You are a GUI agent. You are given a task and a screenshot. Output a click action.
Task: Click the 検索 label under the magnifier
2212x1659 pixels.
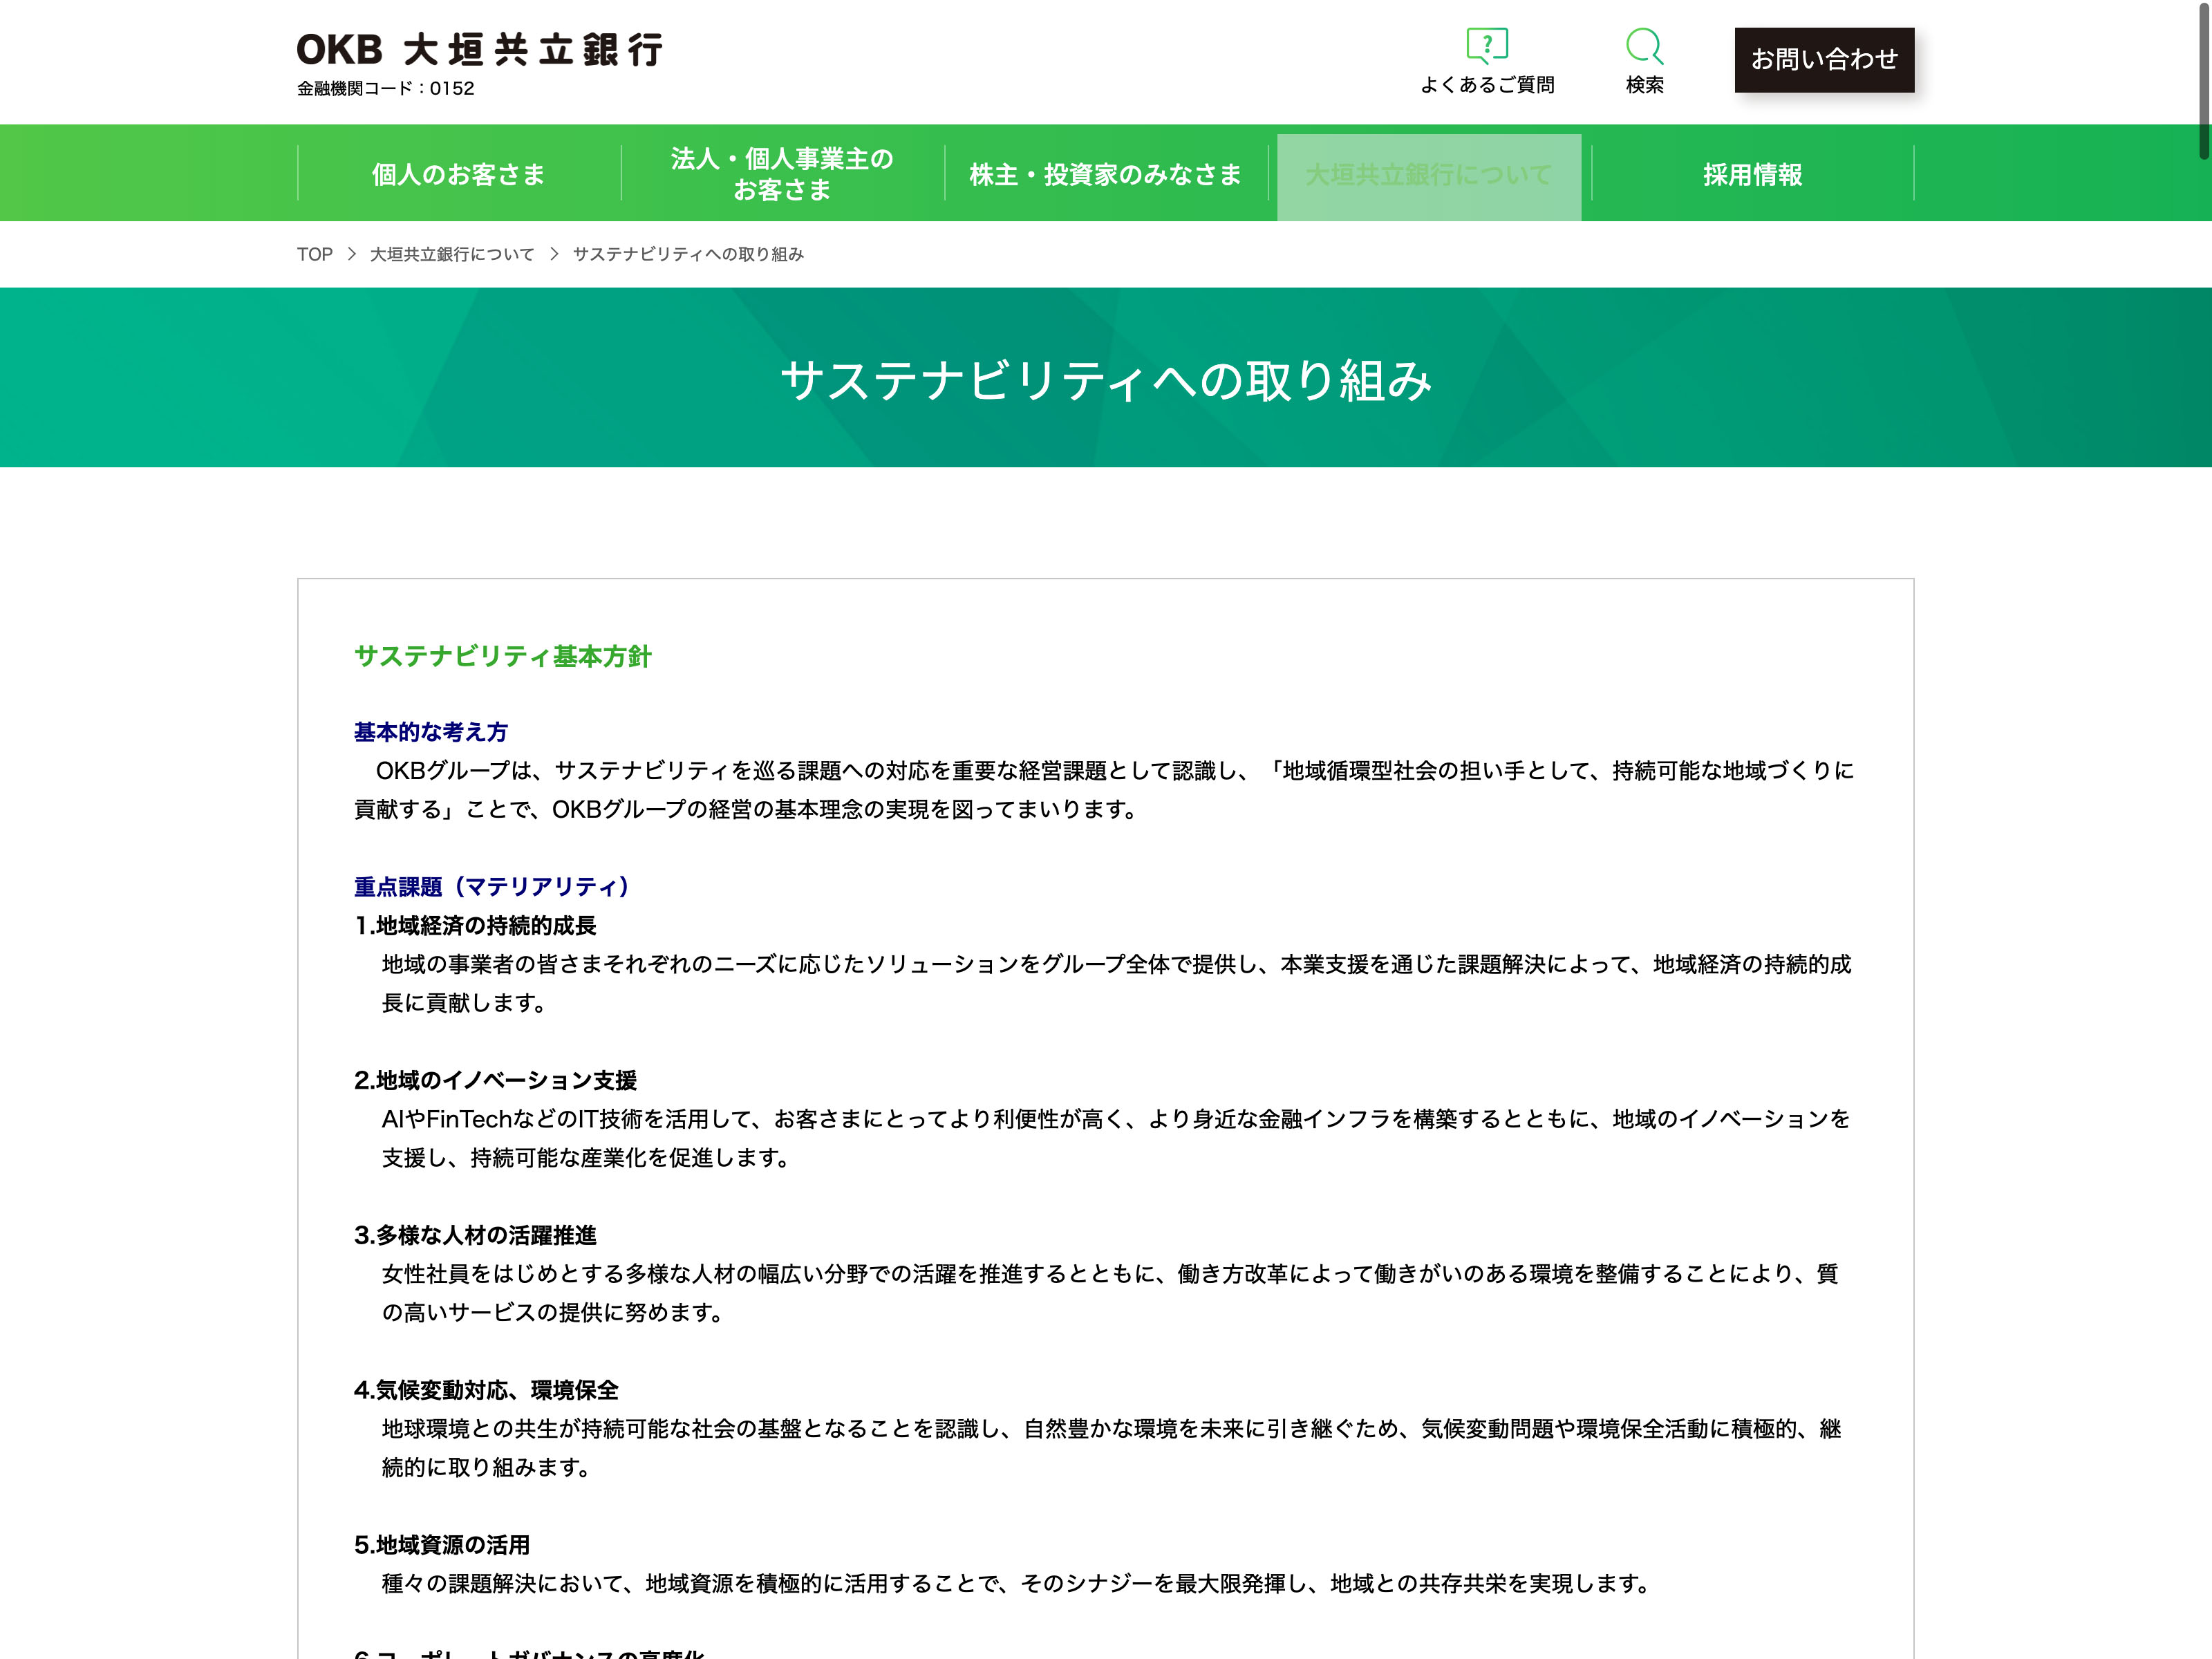click(x=1644, y=85)
